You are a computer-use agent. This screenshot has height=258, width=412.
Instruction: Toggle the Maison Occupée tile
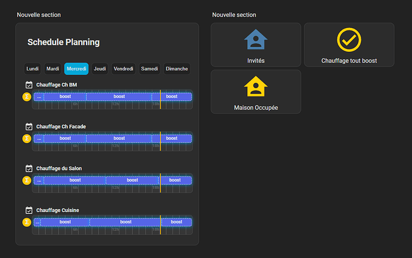256,92
